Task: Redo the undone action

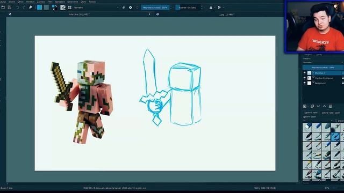Action: click(x=24, y=8)
